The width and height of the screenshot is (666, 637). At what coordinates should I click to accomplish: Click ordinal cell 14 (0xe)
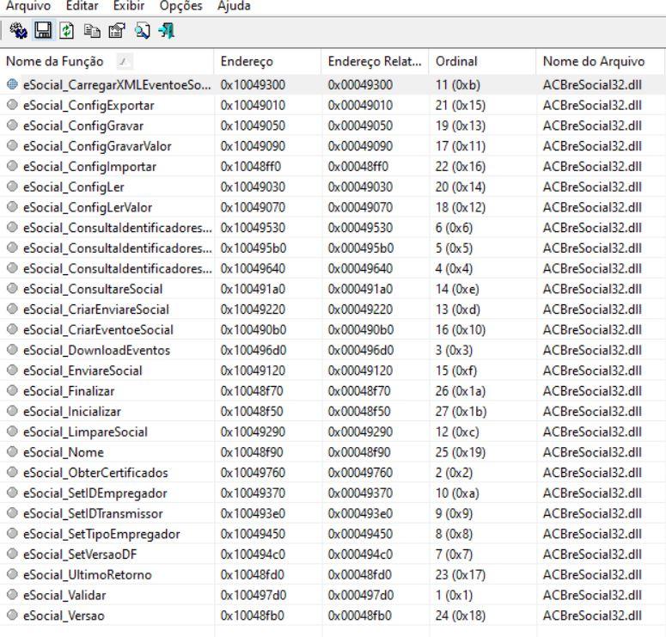coord(457,289)
